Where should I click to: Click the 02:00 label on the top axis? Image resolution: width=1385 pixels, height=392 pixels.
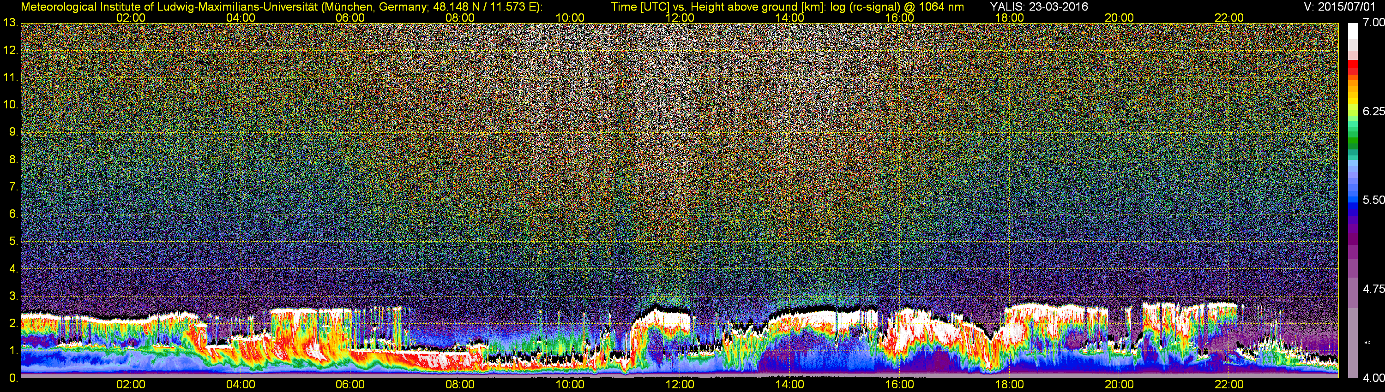131,18
